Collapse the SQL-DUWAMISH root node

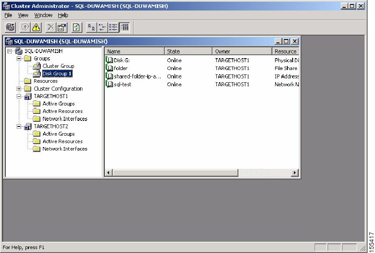tap(10, 51)
